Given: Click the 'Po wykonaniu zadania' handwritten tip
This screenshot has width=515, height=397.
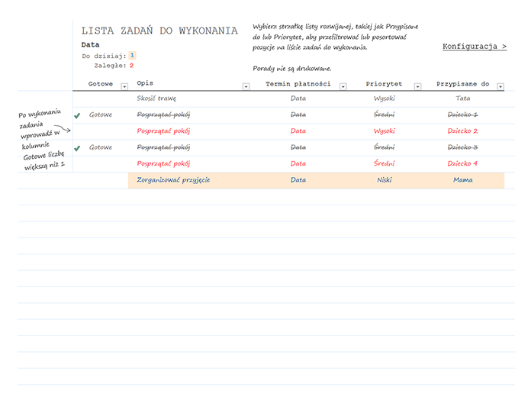Looking at the screenshot, I should click(42, 140).
